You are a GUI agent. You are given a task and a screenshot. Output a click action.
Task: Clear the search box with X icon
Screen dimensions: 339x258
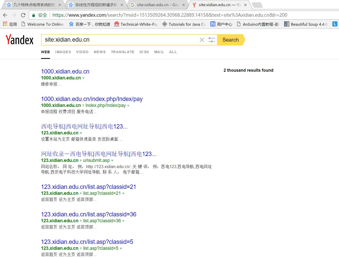click(x=202, y=40)
